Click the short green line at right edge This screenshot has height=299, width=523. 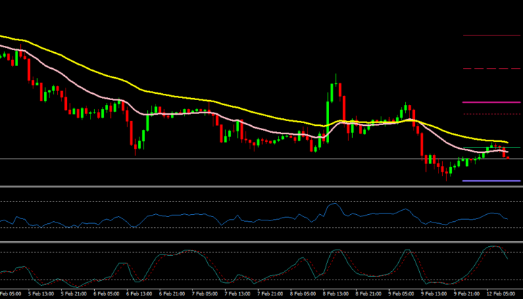(515, 148)
